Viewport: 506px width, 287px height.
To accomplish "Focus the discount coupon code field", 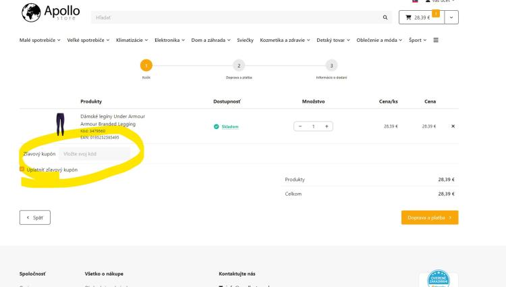I will tap(94, 154).
